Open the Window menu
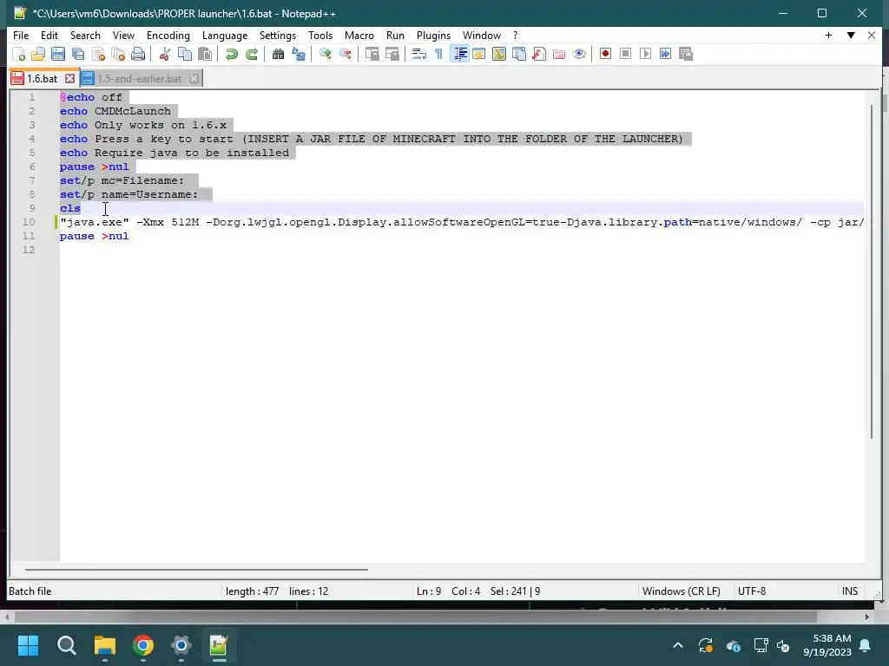The height and width of the screenshot is (666, 889). 481,35
